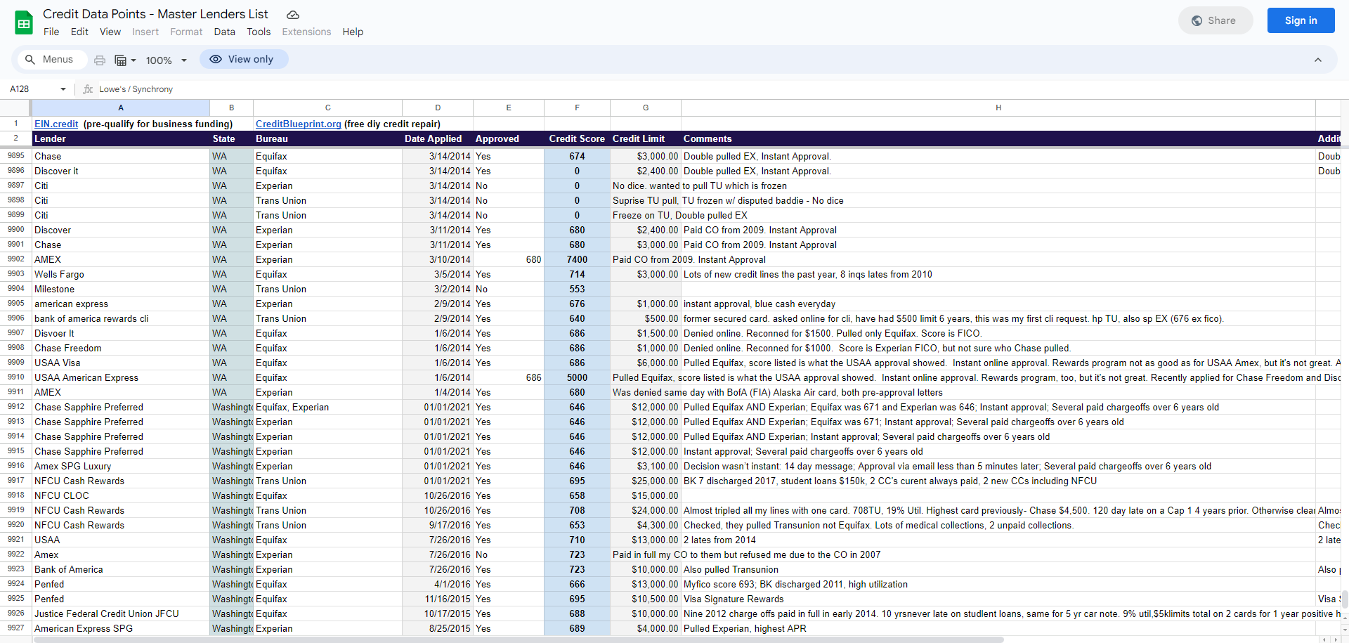1349x643 pixels.
Task: Click the 'American Express SPG' cell
Action: coord(121,628)
